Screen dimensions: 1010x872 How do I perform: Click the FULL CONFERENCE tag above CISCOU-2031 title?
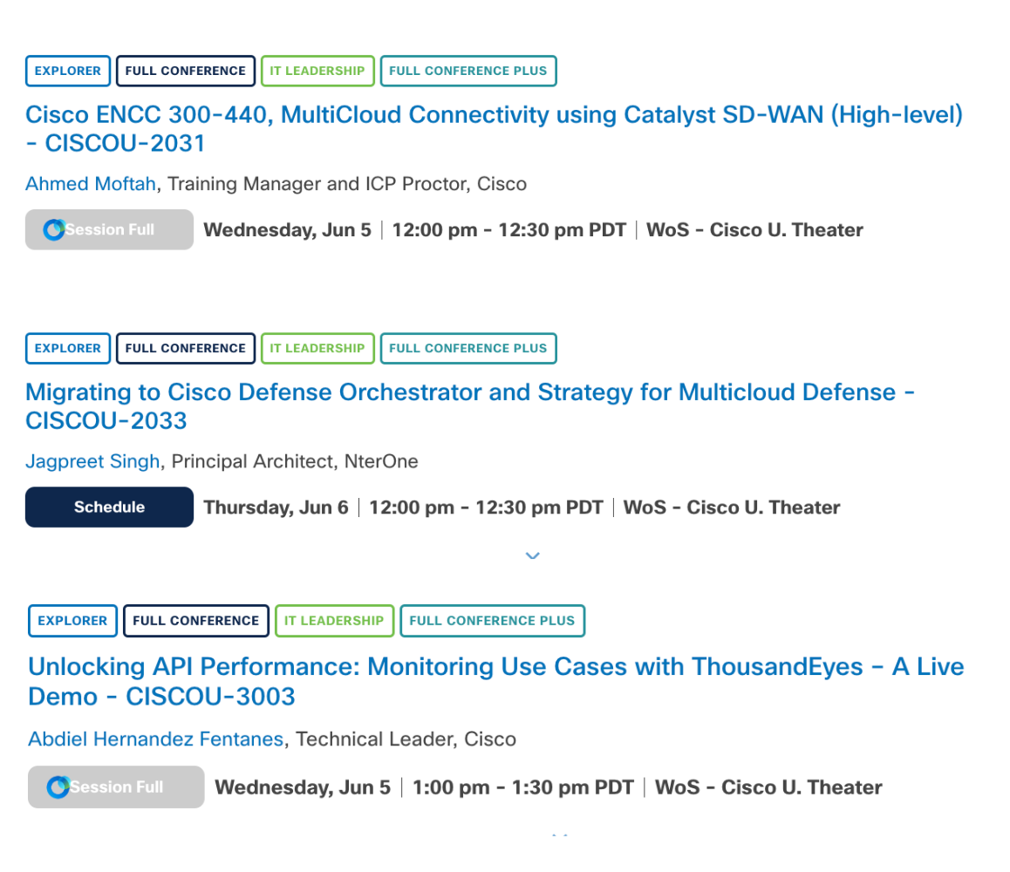pyautogui.click(x=186, y=72)
